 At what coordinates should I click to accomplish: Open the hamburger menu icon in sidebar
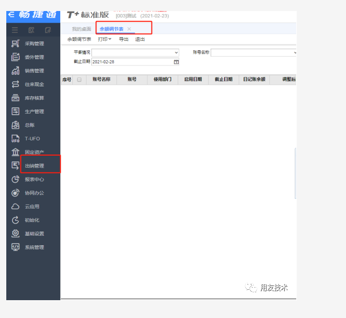click(x=15, y=30)
